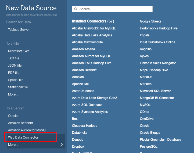Pick Oracle Eloqua
The height and width of the screenshot is (153, 194).
tap(150, 133)
